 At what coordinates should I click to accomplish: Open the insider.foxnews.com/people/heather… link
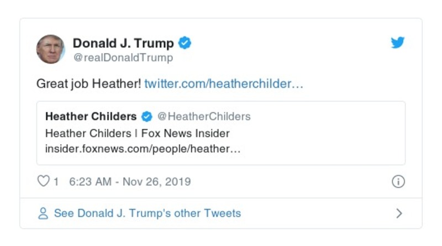pos(143,149)
